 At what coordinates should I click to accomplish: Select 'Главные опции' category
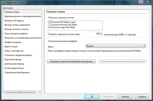pyautogui.click(x=22, y=12)
